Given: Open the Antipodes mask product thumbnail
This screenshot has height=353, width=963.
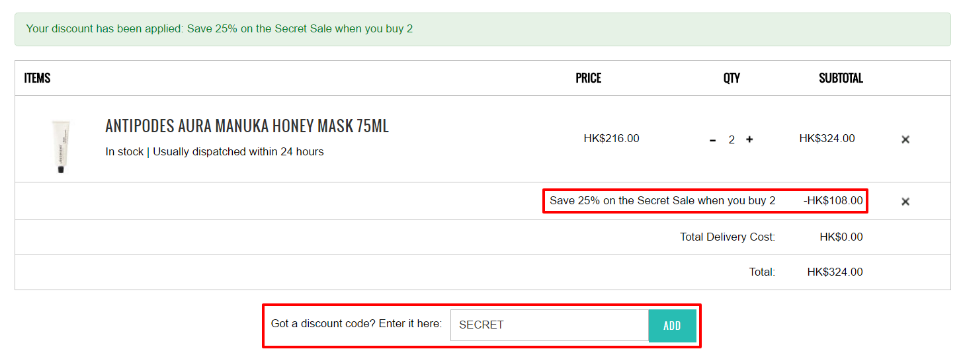Looking at the screenshot, I should (62, 147).
